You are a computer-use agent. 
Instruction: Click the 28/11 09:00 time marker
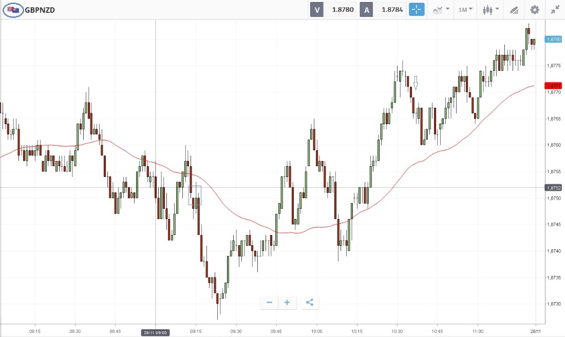pos(155,332)
